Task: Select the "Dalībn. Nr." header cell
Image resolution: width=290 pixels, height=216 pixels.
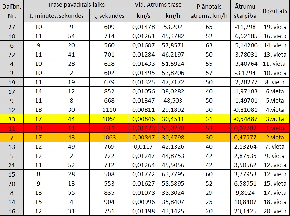Action: click(12, 11)
